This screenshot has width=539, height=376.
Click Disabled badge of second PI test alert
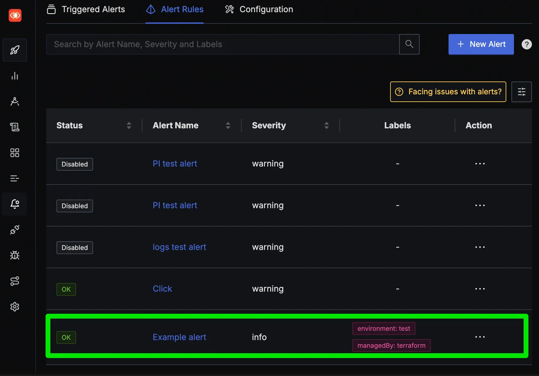(x=75, y=206)
